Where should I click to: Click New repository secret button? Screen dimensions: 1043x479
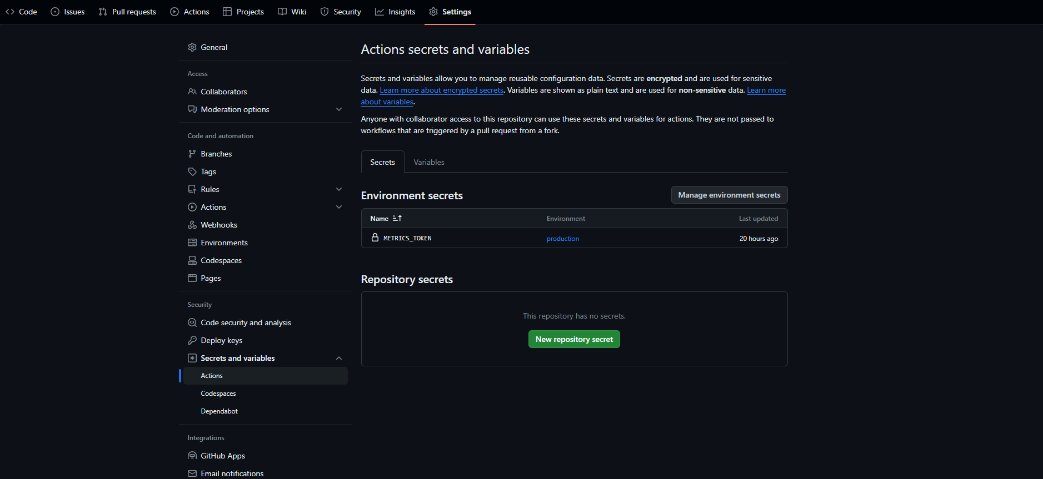coord(574,339)
